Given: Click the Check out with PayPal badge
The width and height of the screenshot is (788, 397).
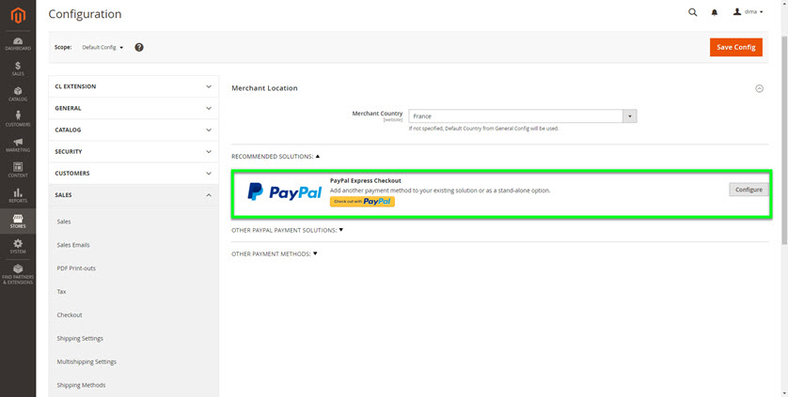Looking at the screenshot, I should (362, 201).
